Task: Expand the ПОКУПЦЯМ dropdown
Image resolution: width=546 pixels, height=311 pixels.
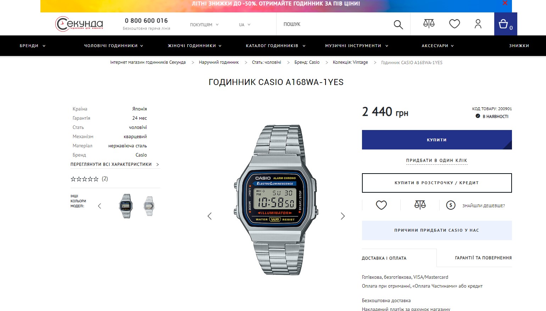Action: pos(204,25)
